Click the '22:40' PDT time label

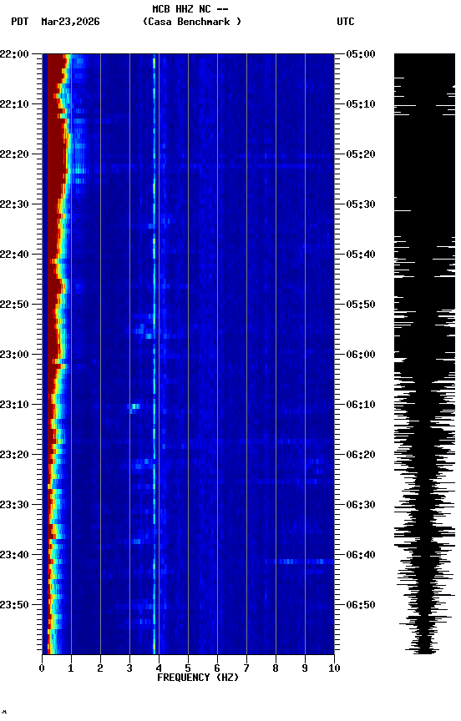pyautogui.click(x=14, y=255)
